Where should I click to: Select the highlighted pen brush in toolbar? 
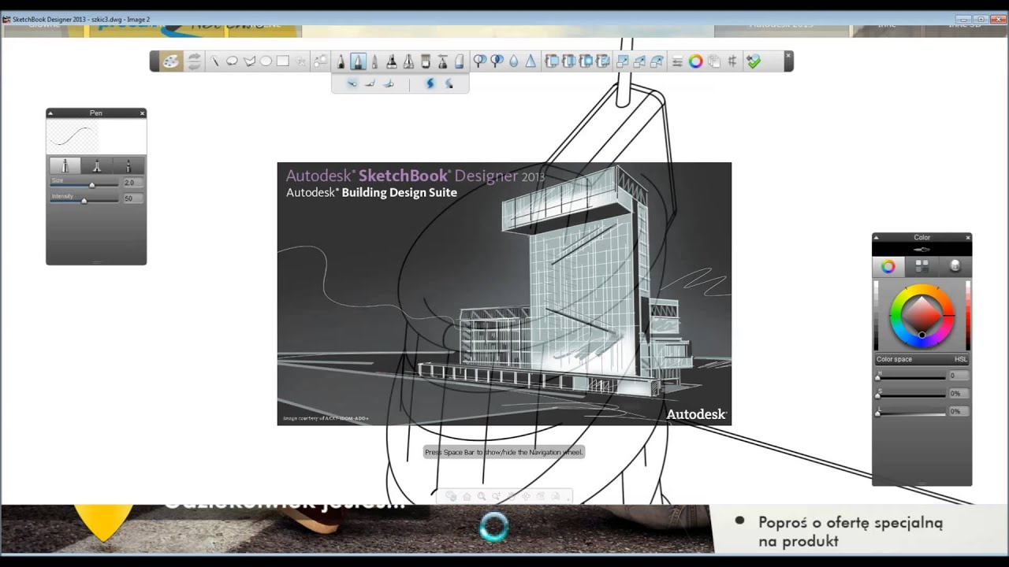(358, 61)
